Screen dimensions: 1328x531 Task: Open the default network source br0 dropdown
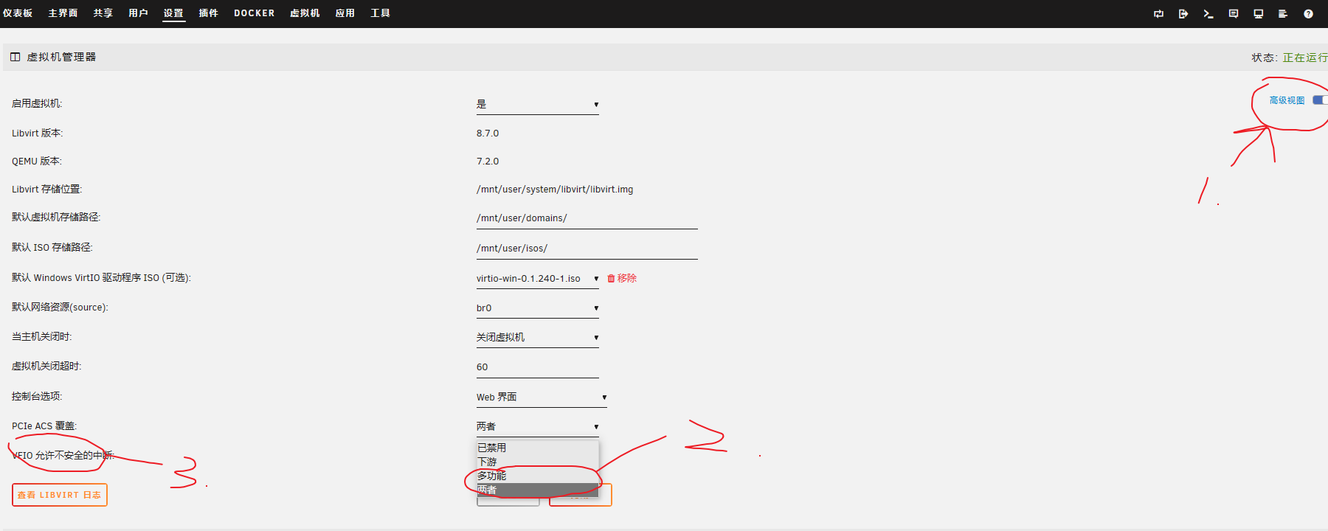(x=537, y=308)
